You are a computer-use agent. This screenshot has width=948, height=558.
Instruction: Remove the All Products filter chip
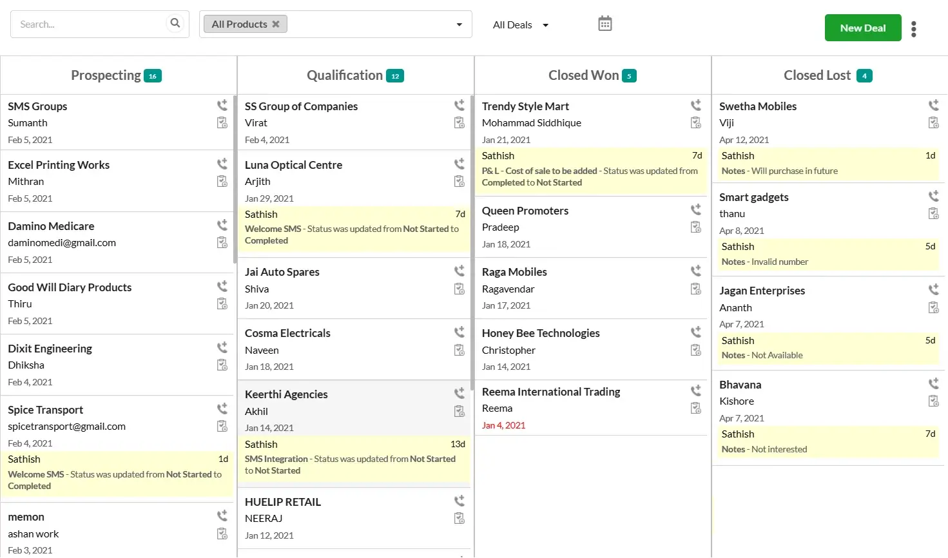tap(276, 23)
